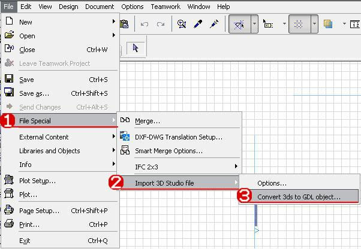Select the Inject Parameters syringe tool
The width and height of the screenshot is (361, 249).
(214, 24)
